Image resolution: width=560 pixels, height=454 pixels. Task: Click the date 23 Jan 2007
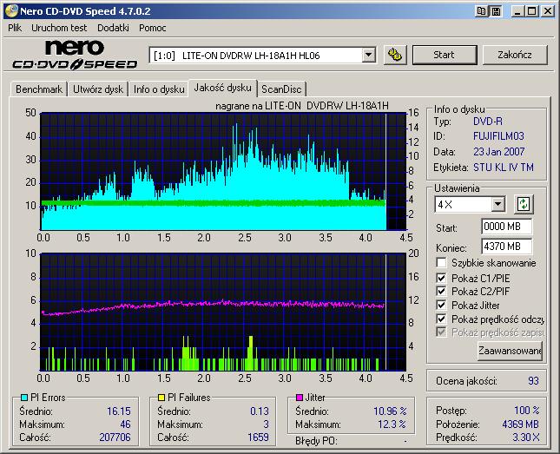pos(499,151)
